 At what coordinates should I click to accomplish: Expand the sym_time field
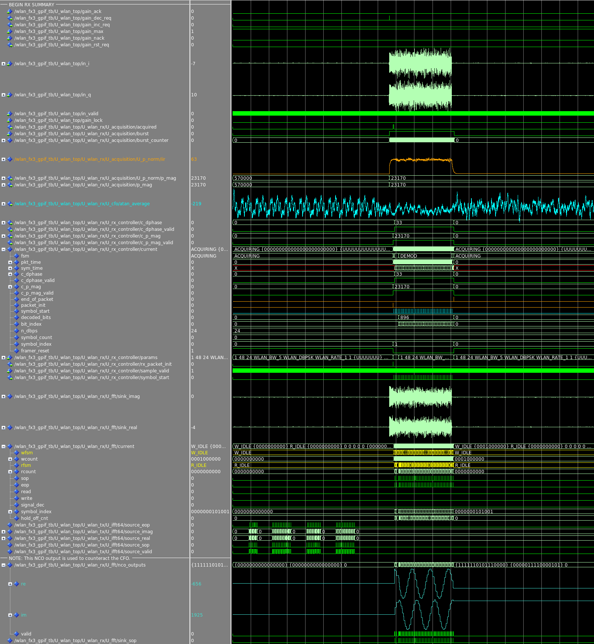pyautogui.click(x=10, y=268)
